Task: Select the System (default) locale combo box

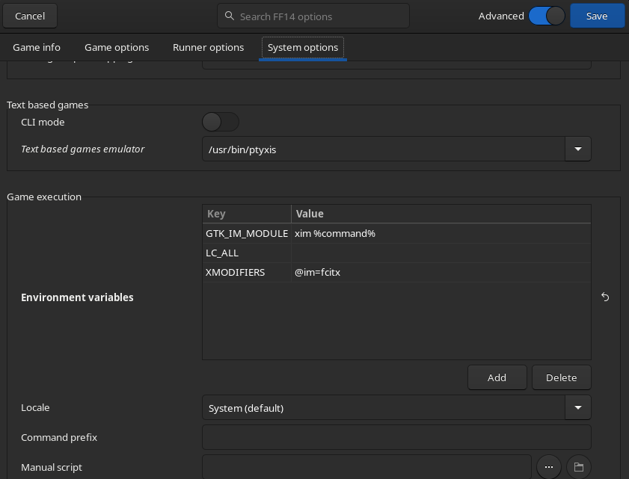Action: 383,408
